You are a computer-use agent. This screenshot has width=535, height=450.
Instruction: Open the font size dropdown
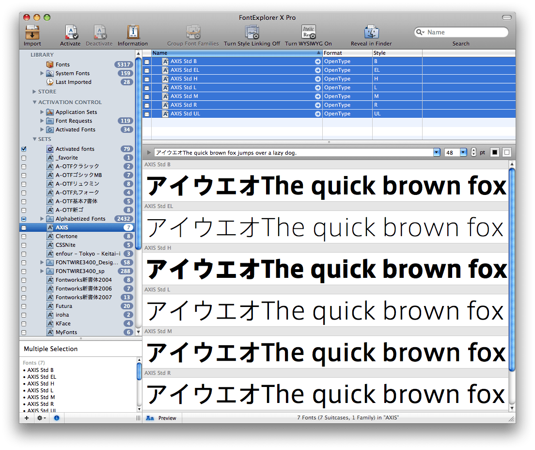[463, 153]
